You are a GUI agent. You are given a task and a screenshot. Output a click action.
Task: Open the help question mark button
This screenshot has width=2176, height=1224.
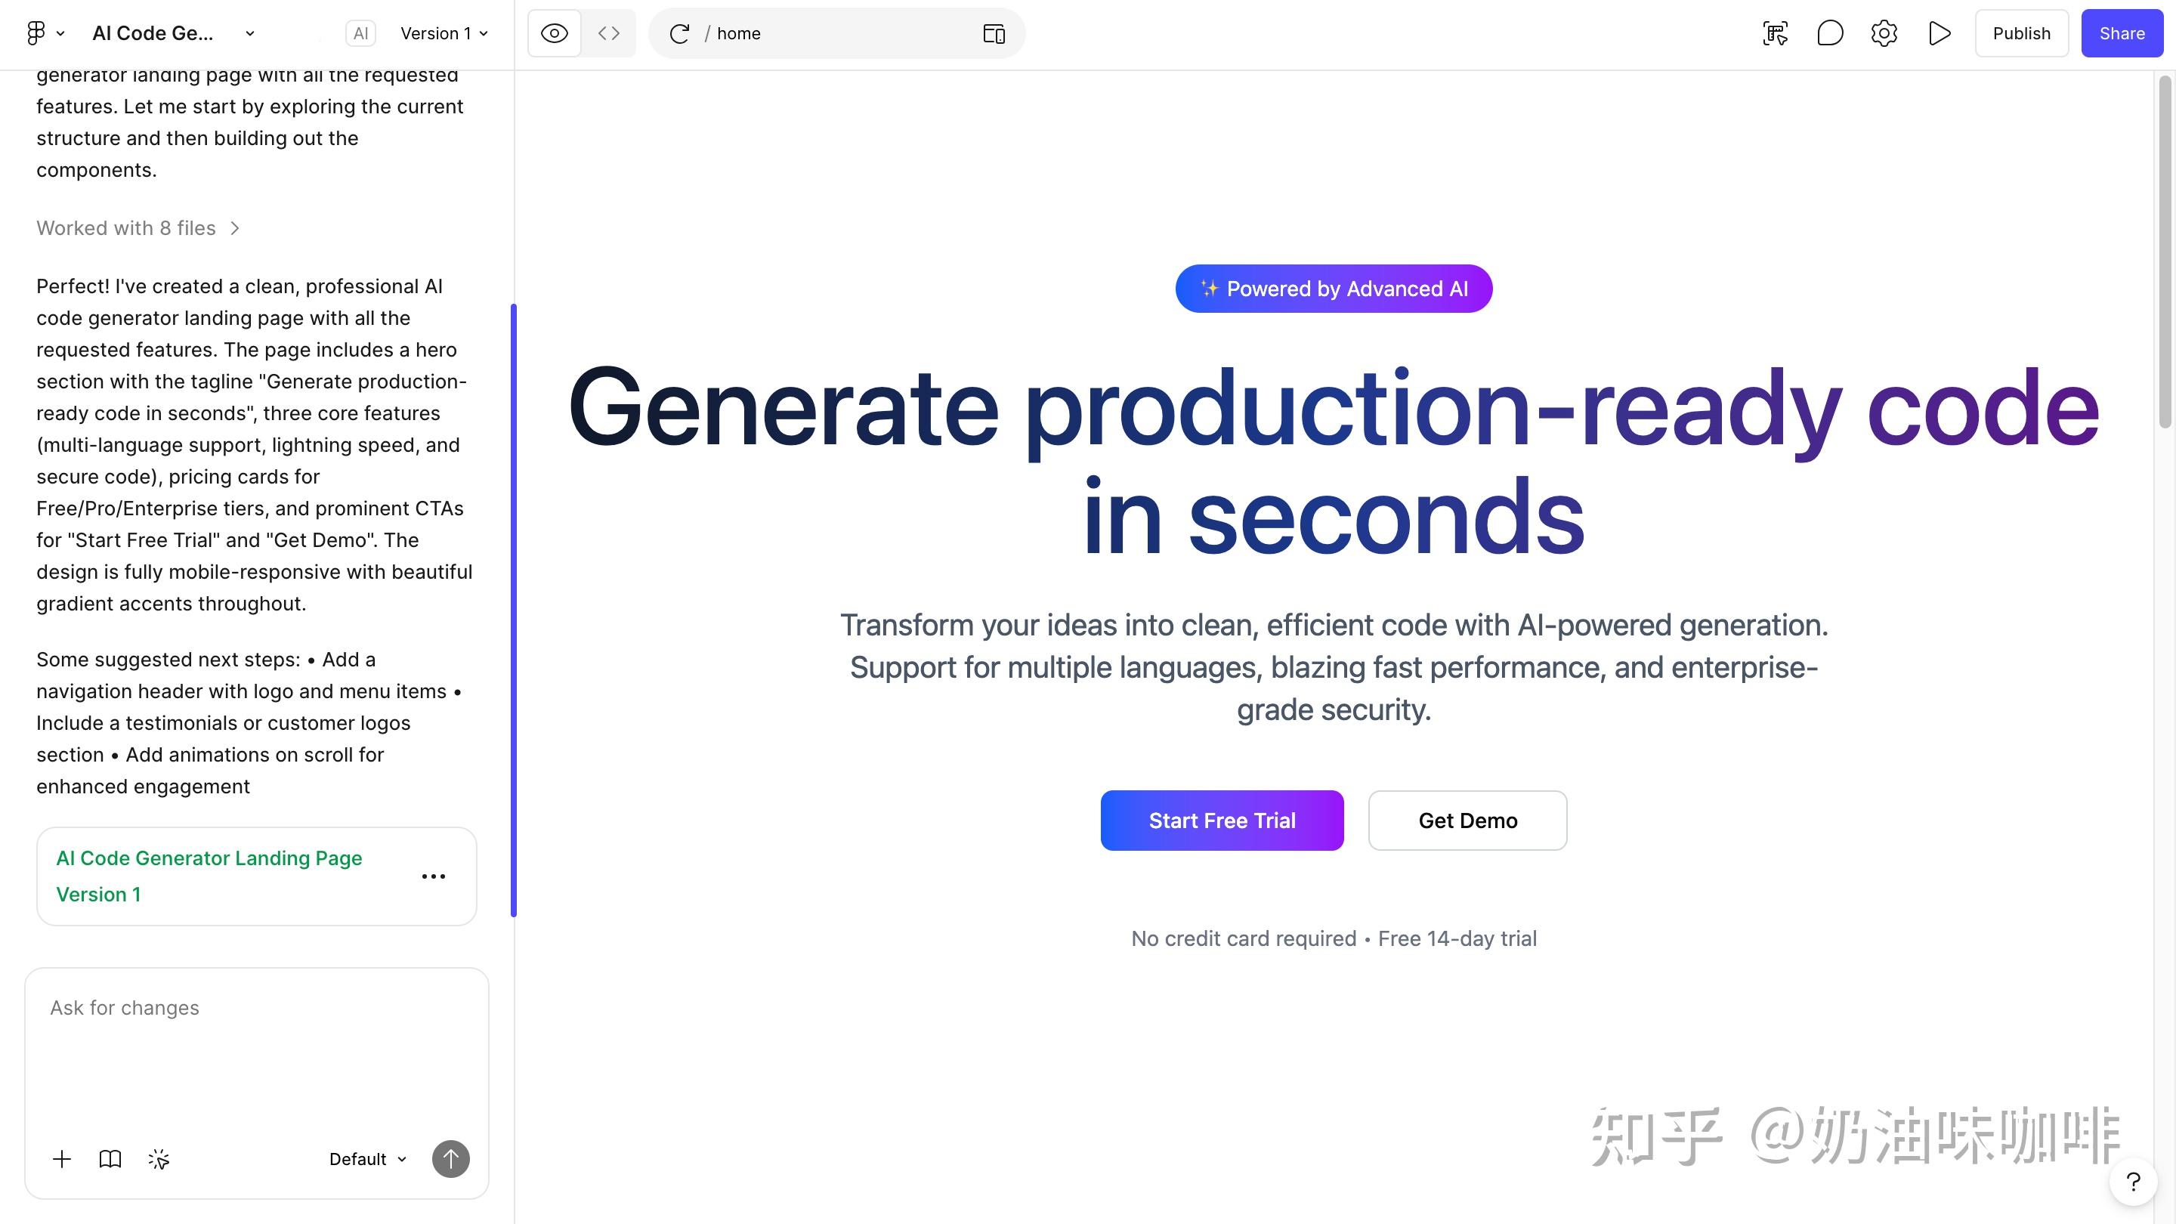tap(2133, 1182)
